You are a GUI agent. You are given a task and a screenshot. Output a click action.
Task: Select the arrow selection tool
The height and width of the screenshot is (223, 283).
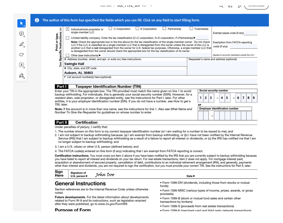(x=22, y=24)
